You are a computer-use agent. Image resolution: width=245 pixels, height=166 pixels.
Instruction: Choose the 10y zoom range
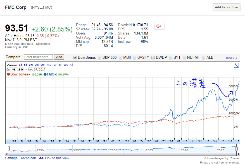point(66,65)
